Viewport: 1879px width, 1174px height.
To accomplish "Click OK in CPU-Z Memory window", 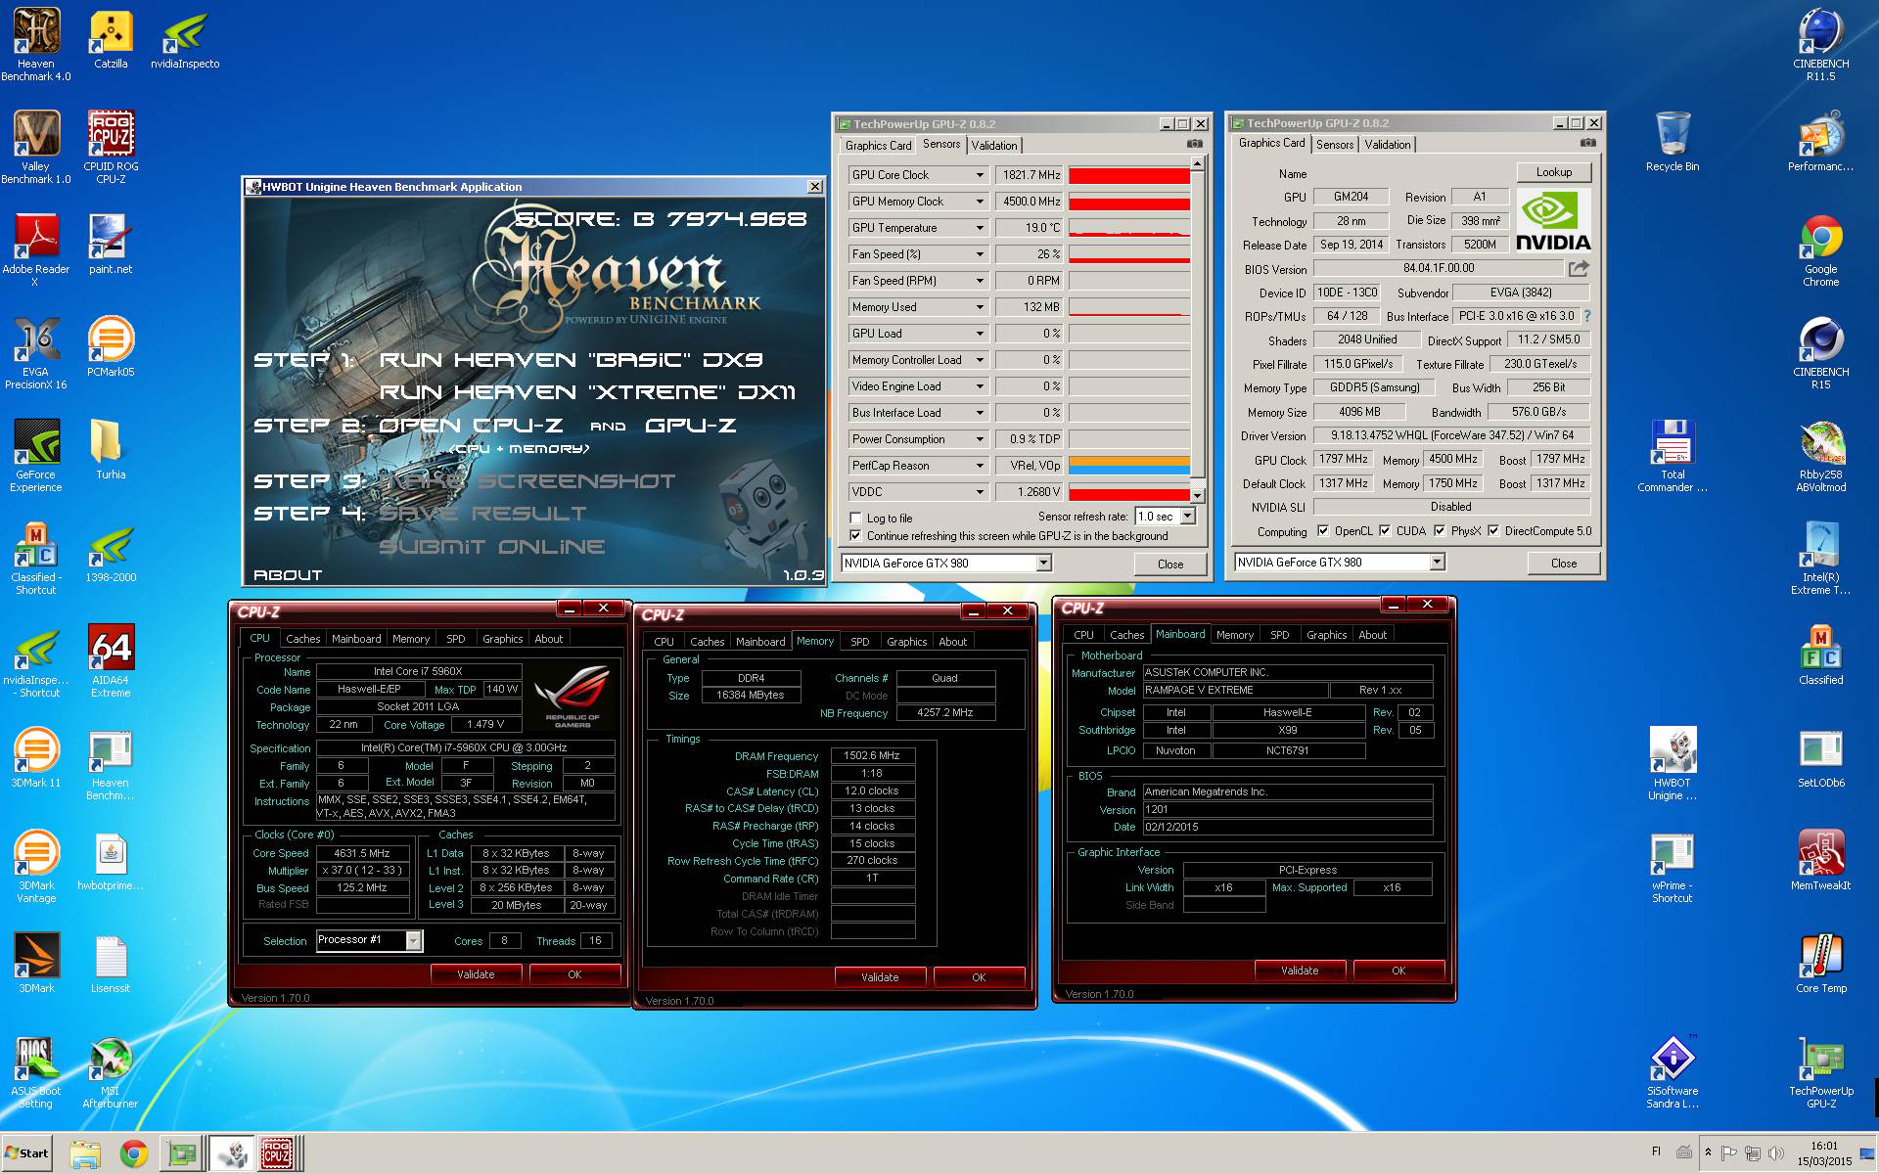I will point(979,977).
